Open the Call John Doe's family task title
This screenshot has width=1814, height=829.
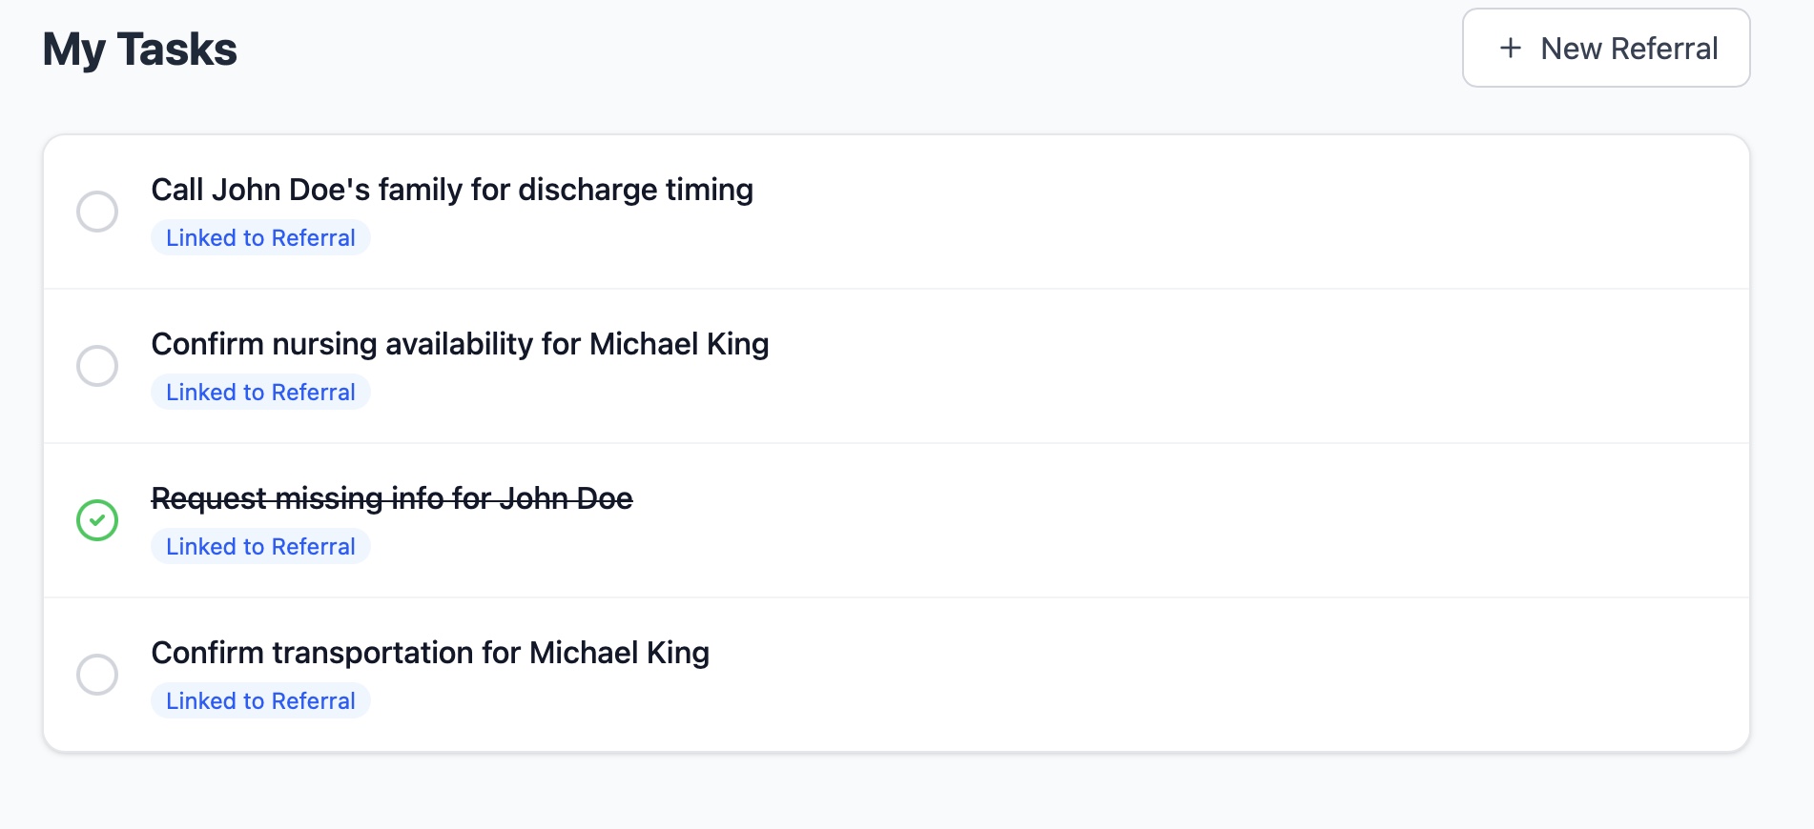pyautogui.click(x=452, y=190)
